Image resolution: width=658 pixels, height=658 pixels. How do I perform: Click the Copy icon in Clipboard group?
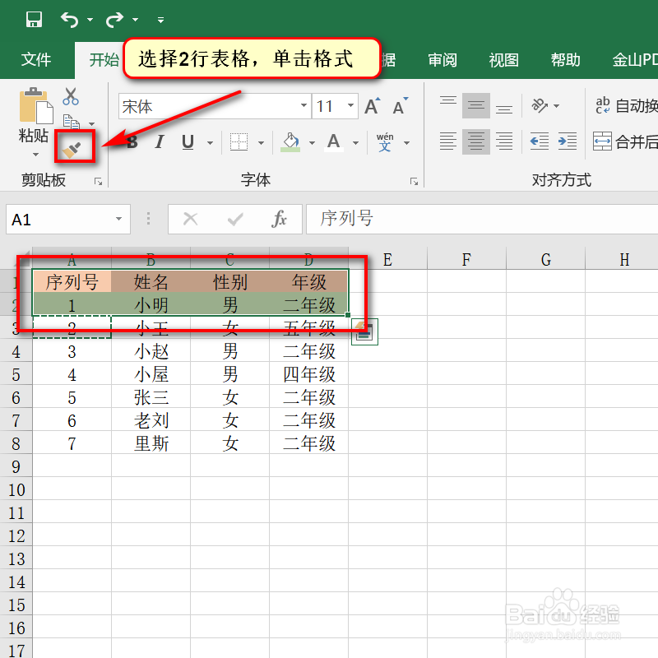coord(72,119)
